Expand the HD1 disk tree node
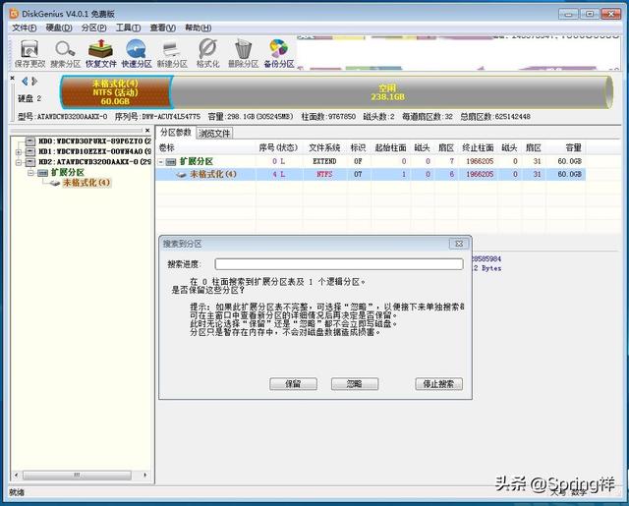This screenshot has height=506, width=629. 20,152
